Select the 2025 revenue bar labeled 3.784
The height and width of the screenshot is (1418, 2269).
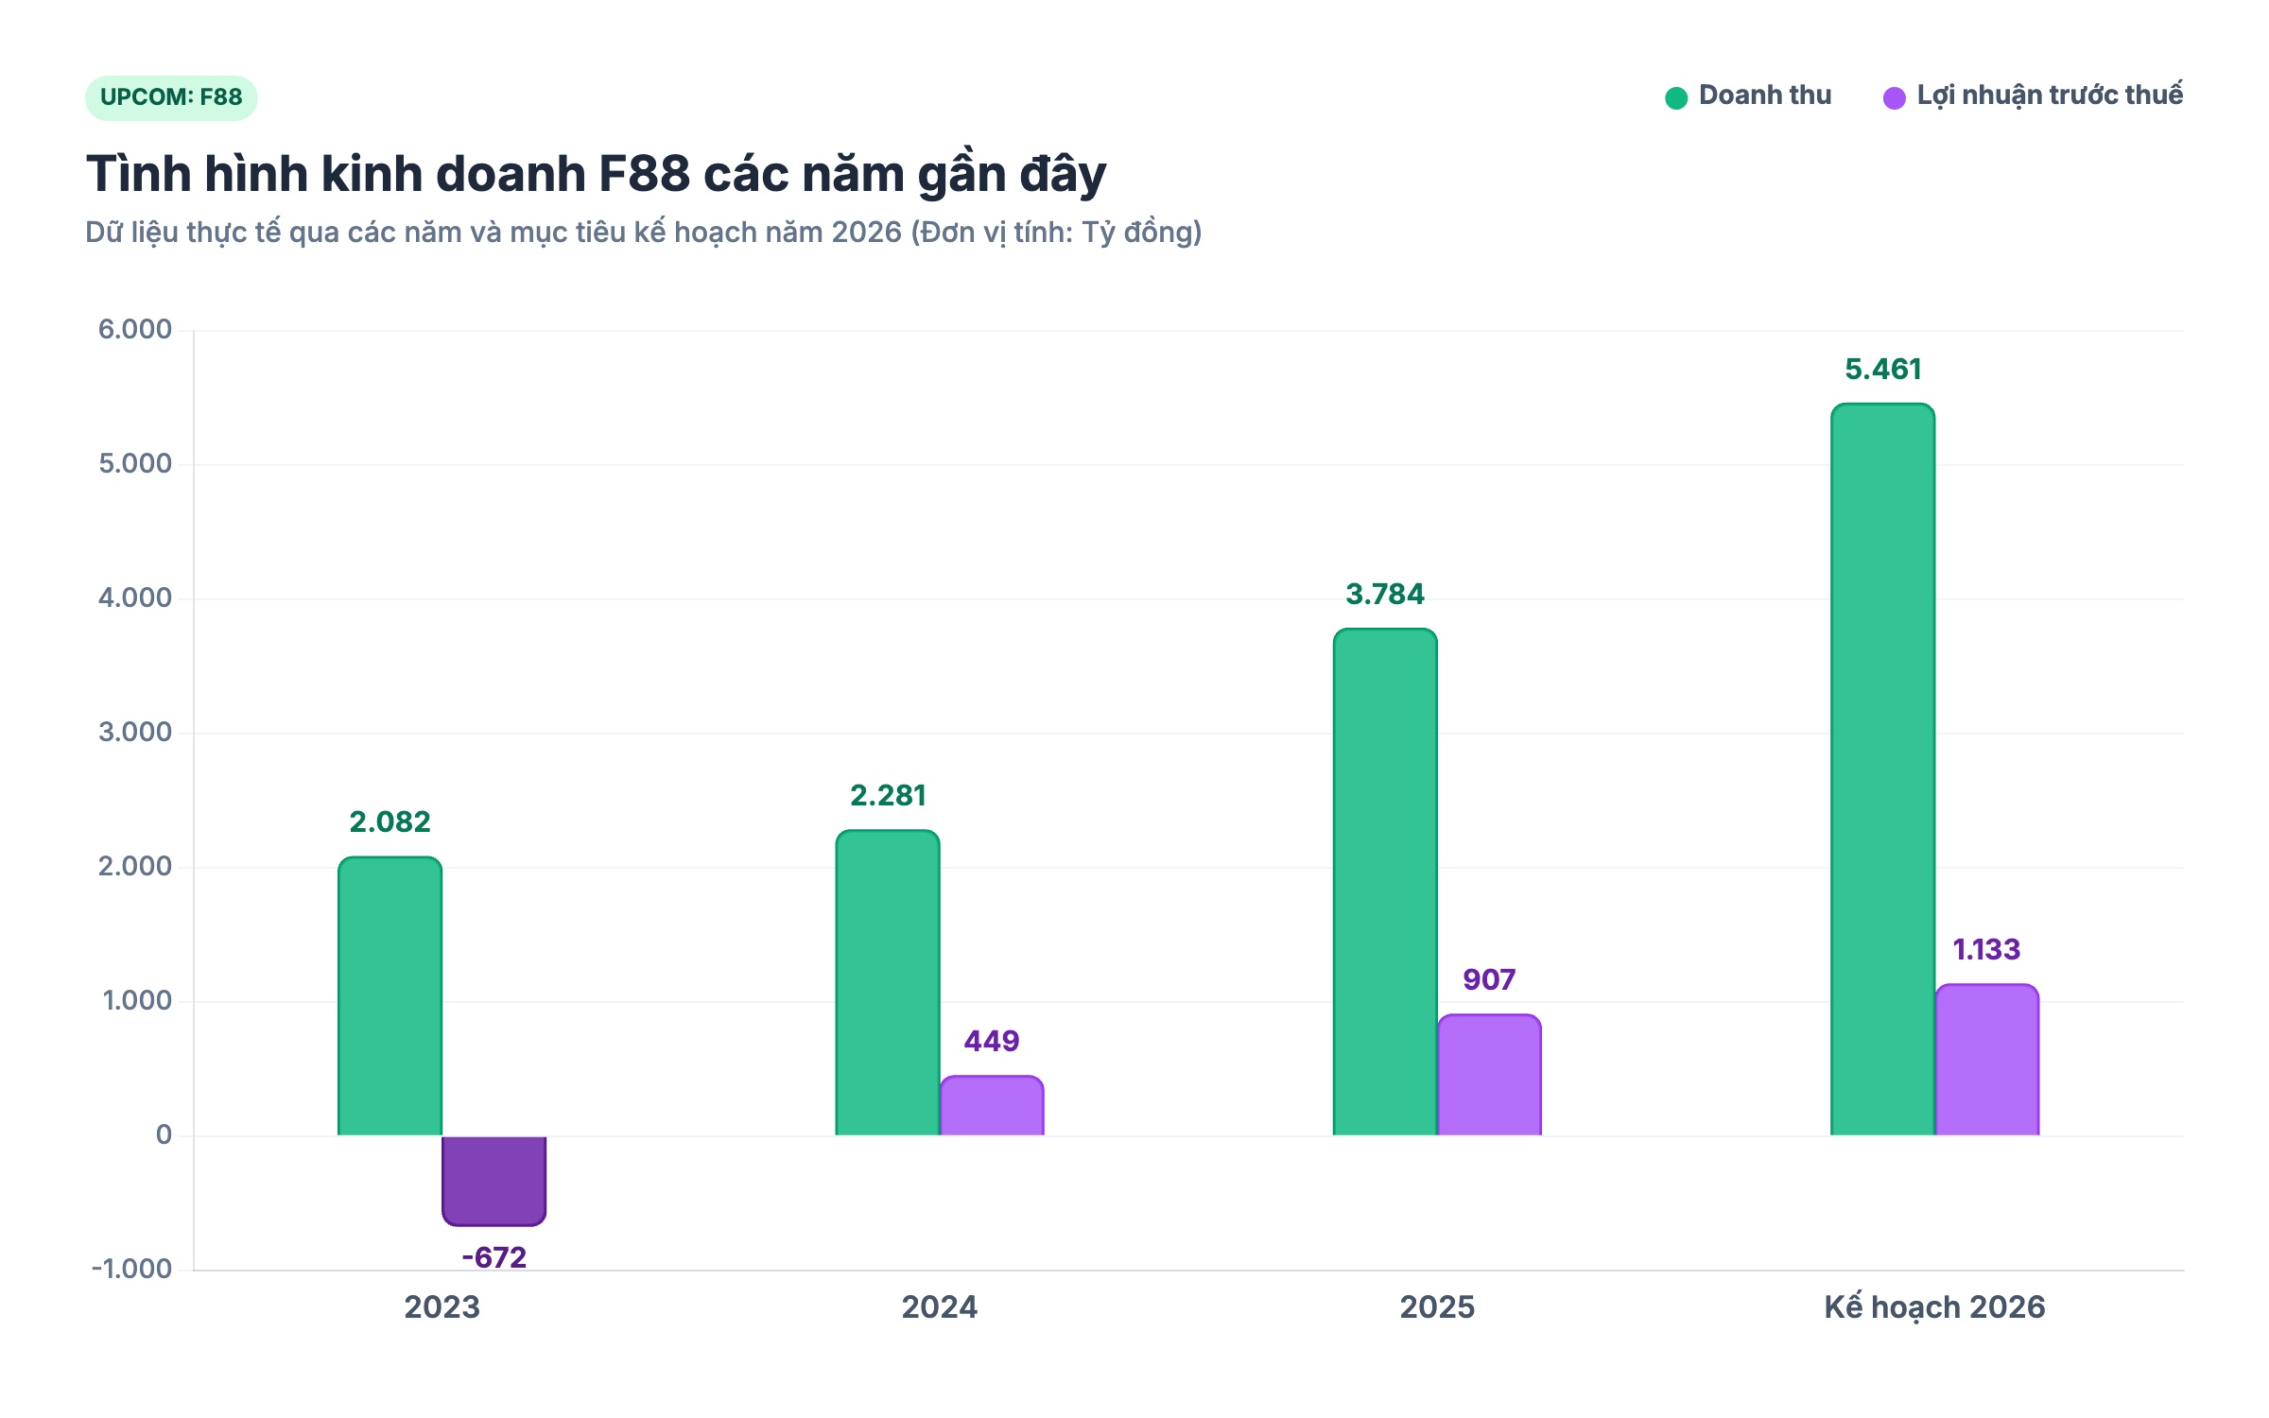(1385, 882)
